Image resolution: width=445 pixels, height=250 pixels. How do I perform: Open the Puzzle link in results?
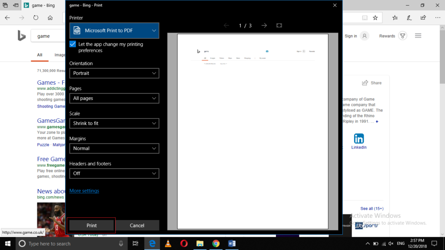(x=43, y=145)
